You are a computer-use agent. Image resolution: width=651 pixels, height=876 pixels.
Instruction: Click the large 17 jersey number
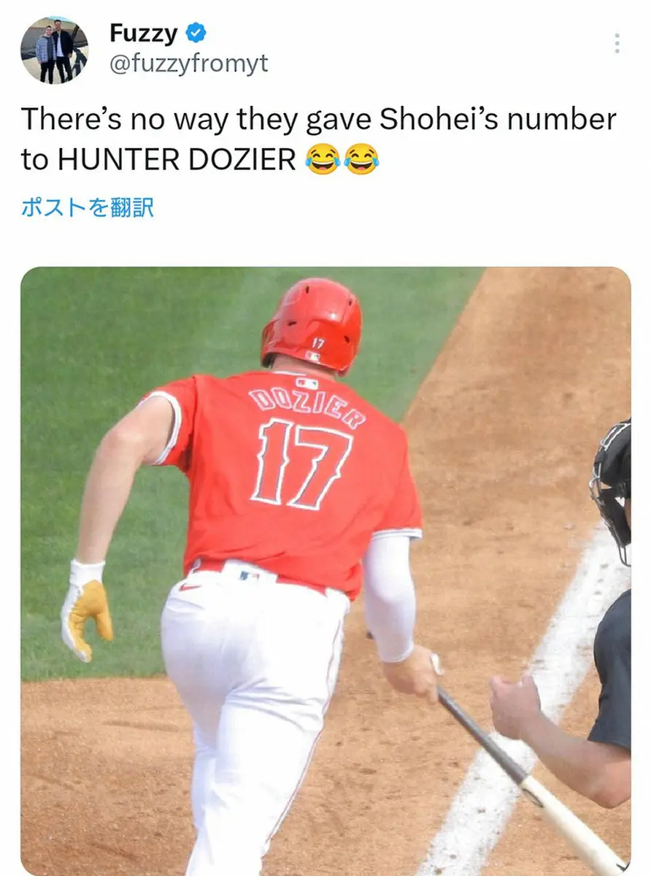(x=301, y=464)
